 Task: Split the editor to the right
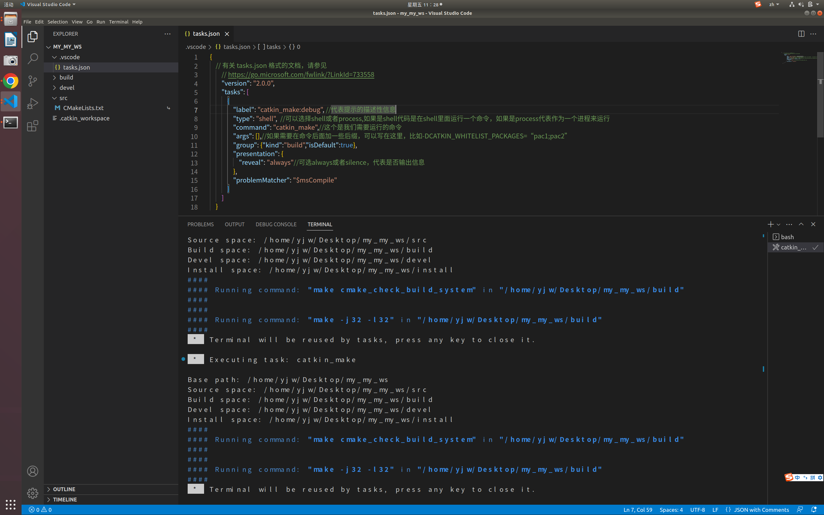(801, 34)
